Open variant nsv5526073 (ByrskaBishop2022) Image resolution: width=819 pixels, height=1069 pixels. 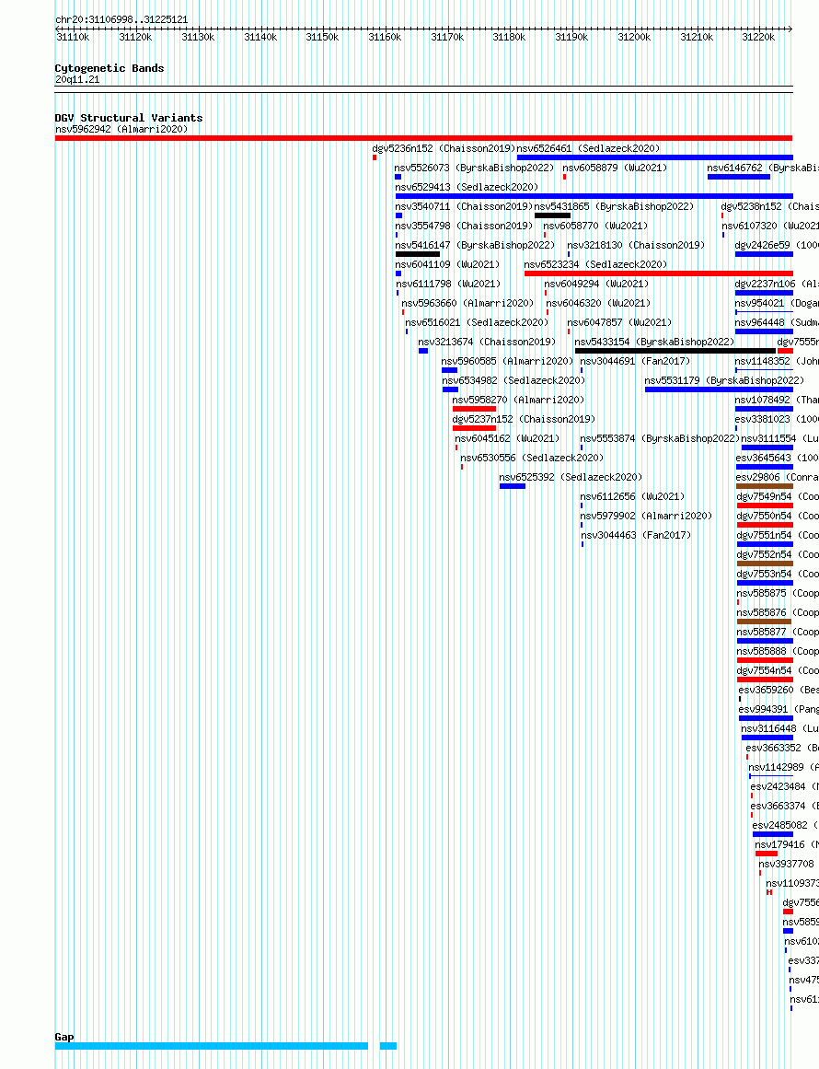coord(474,168)
